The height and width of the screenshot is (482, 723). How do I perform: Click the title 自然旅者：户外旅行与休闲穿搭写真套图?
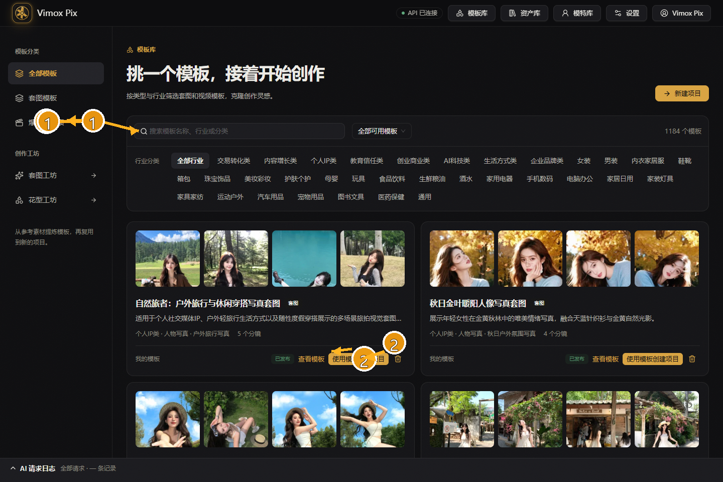(208, 303)
